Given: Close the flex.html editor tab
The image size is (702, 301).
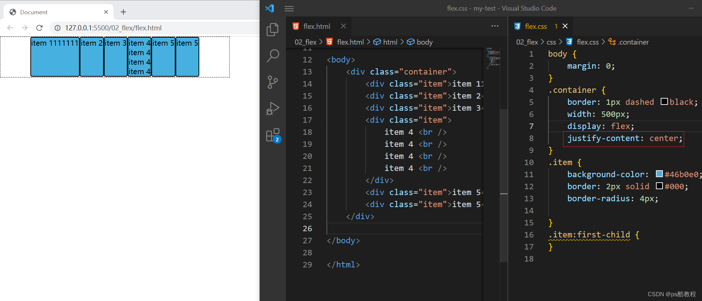Looking at the screenshot, I should pyautogui.click(x=343, y=26).
